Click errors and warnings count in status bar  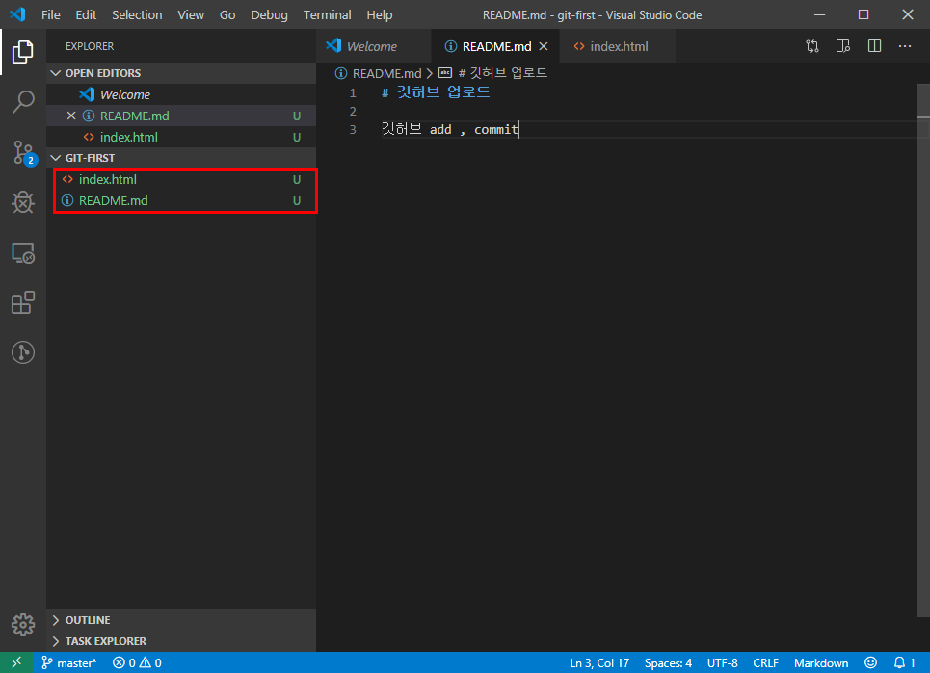(137, 662)
